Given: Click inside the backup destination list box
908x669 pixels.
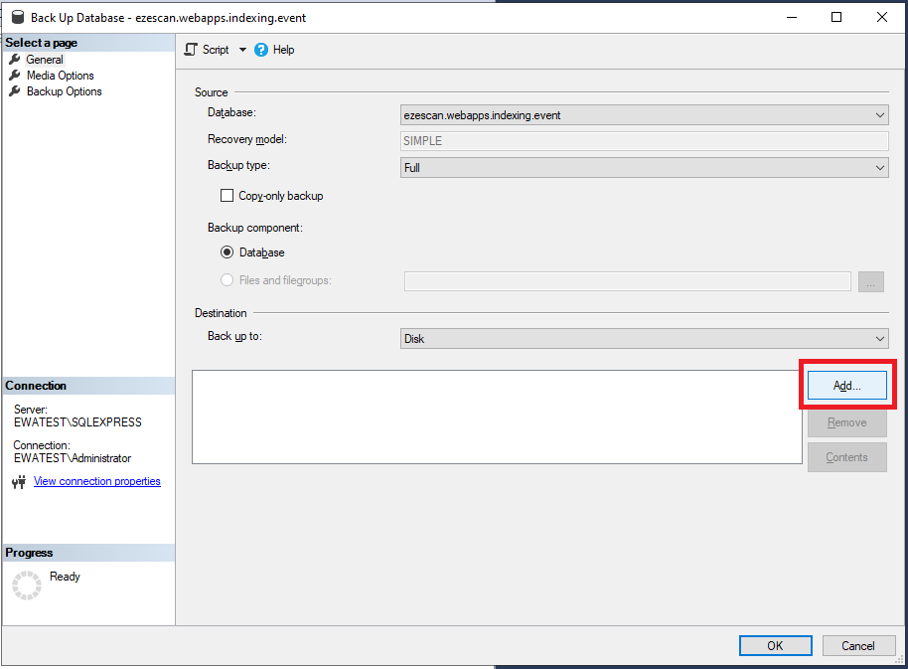Looking at the screenshot, I should [497, 417].
